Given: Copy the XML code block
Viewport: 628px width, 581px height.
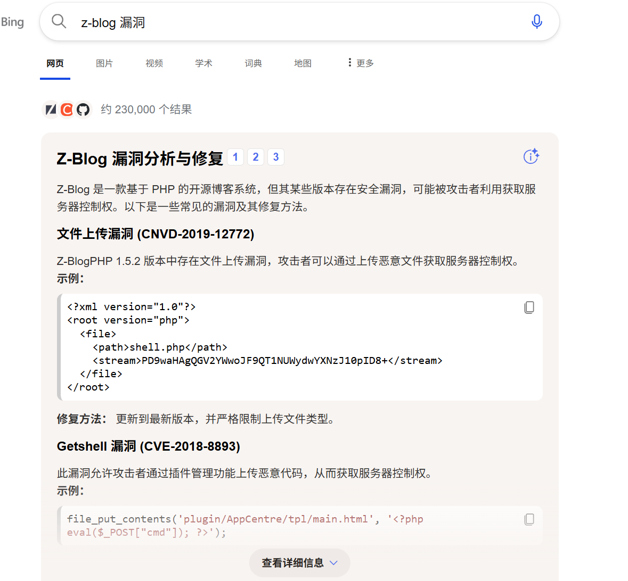Looking at the screenshot, I should [529, 308].
